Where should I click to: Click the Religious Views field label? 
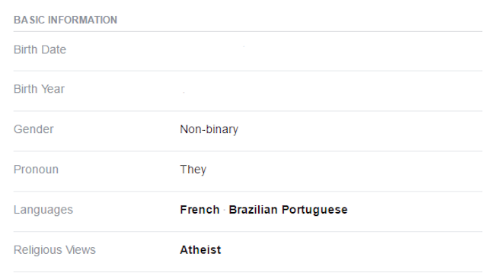(55, 250)
